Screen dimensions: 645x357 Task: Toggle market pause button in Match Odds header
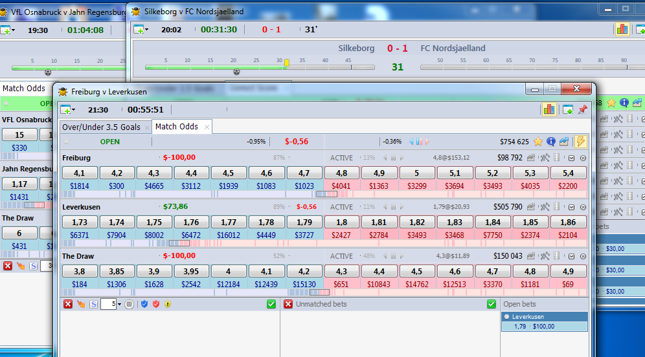pos(419,142)
